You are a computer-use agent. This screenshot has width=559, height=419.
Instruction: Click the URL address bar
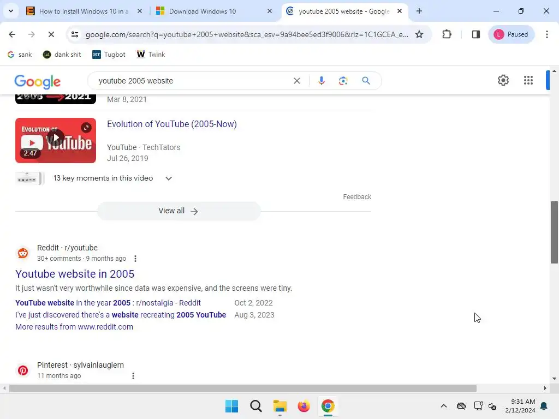tap(247, 34)
